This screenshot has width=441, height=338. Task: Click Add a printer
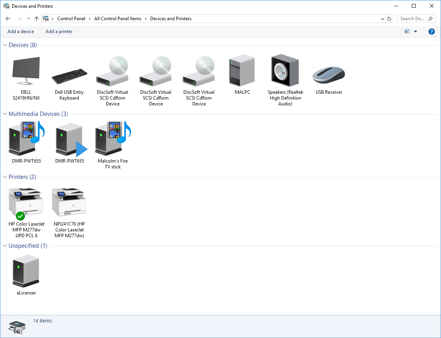point(59,32)
